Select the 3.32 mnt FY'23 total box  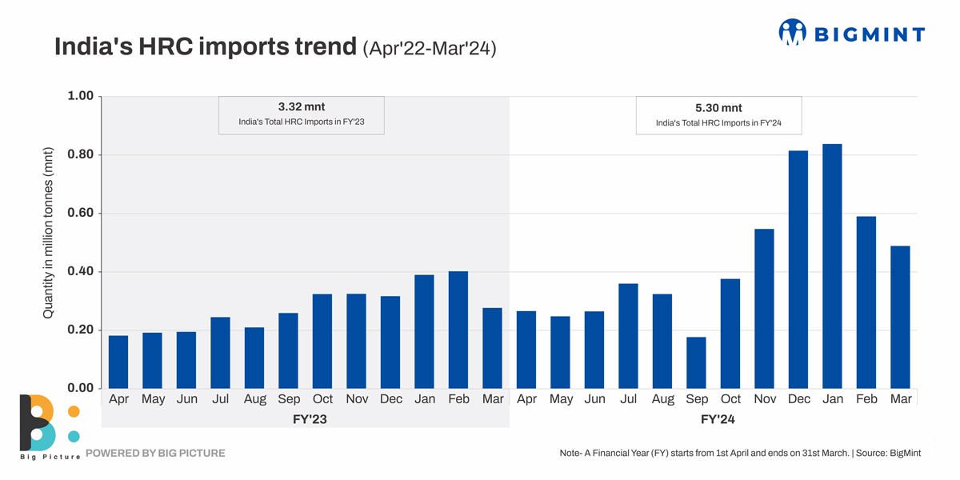pos(301,115)
